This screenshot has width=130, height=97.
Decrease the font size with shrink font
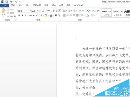[x=43, y=11]
